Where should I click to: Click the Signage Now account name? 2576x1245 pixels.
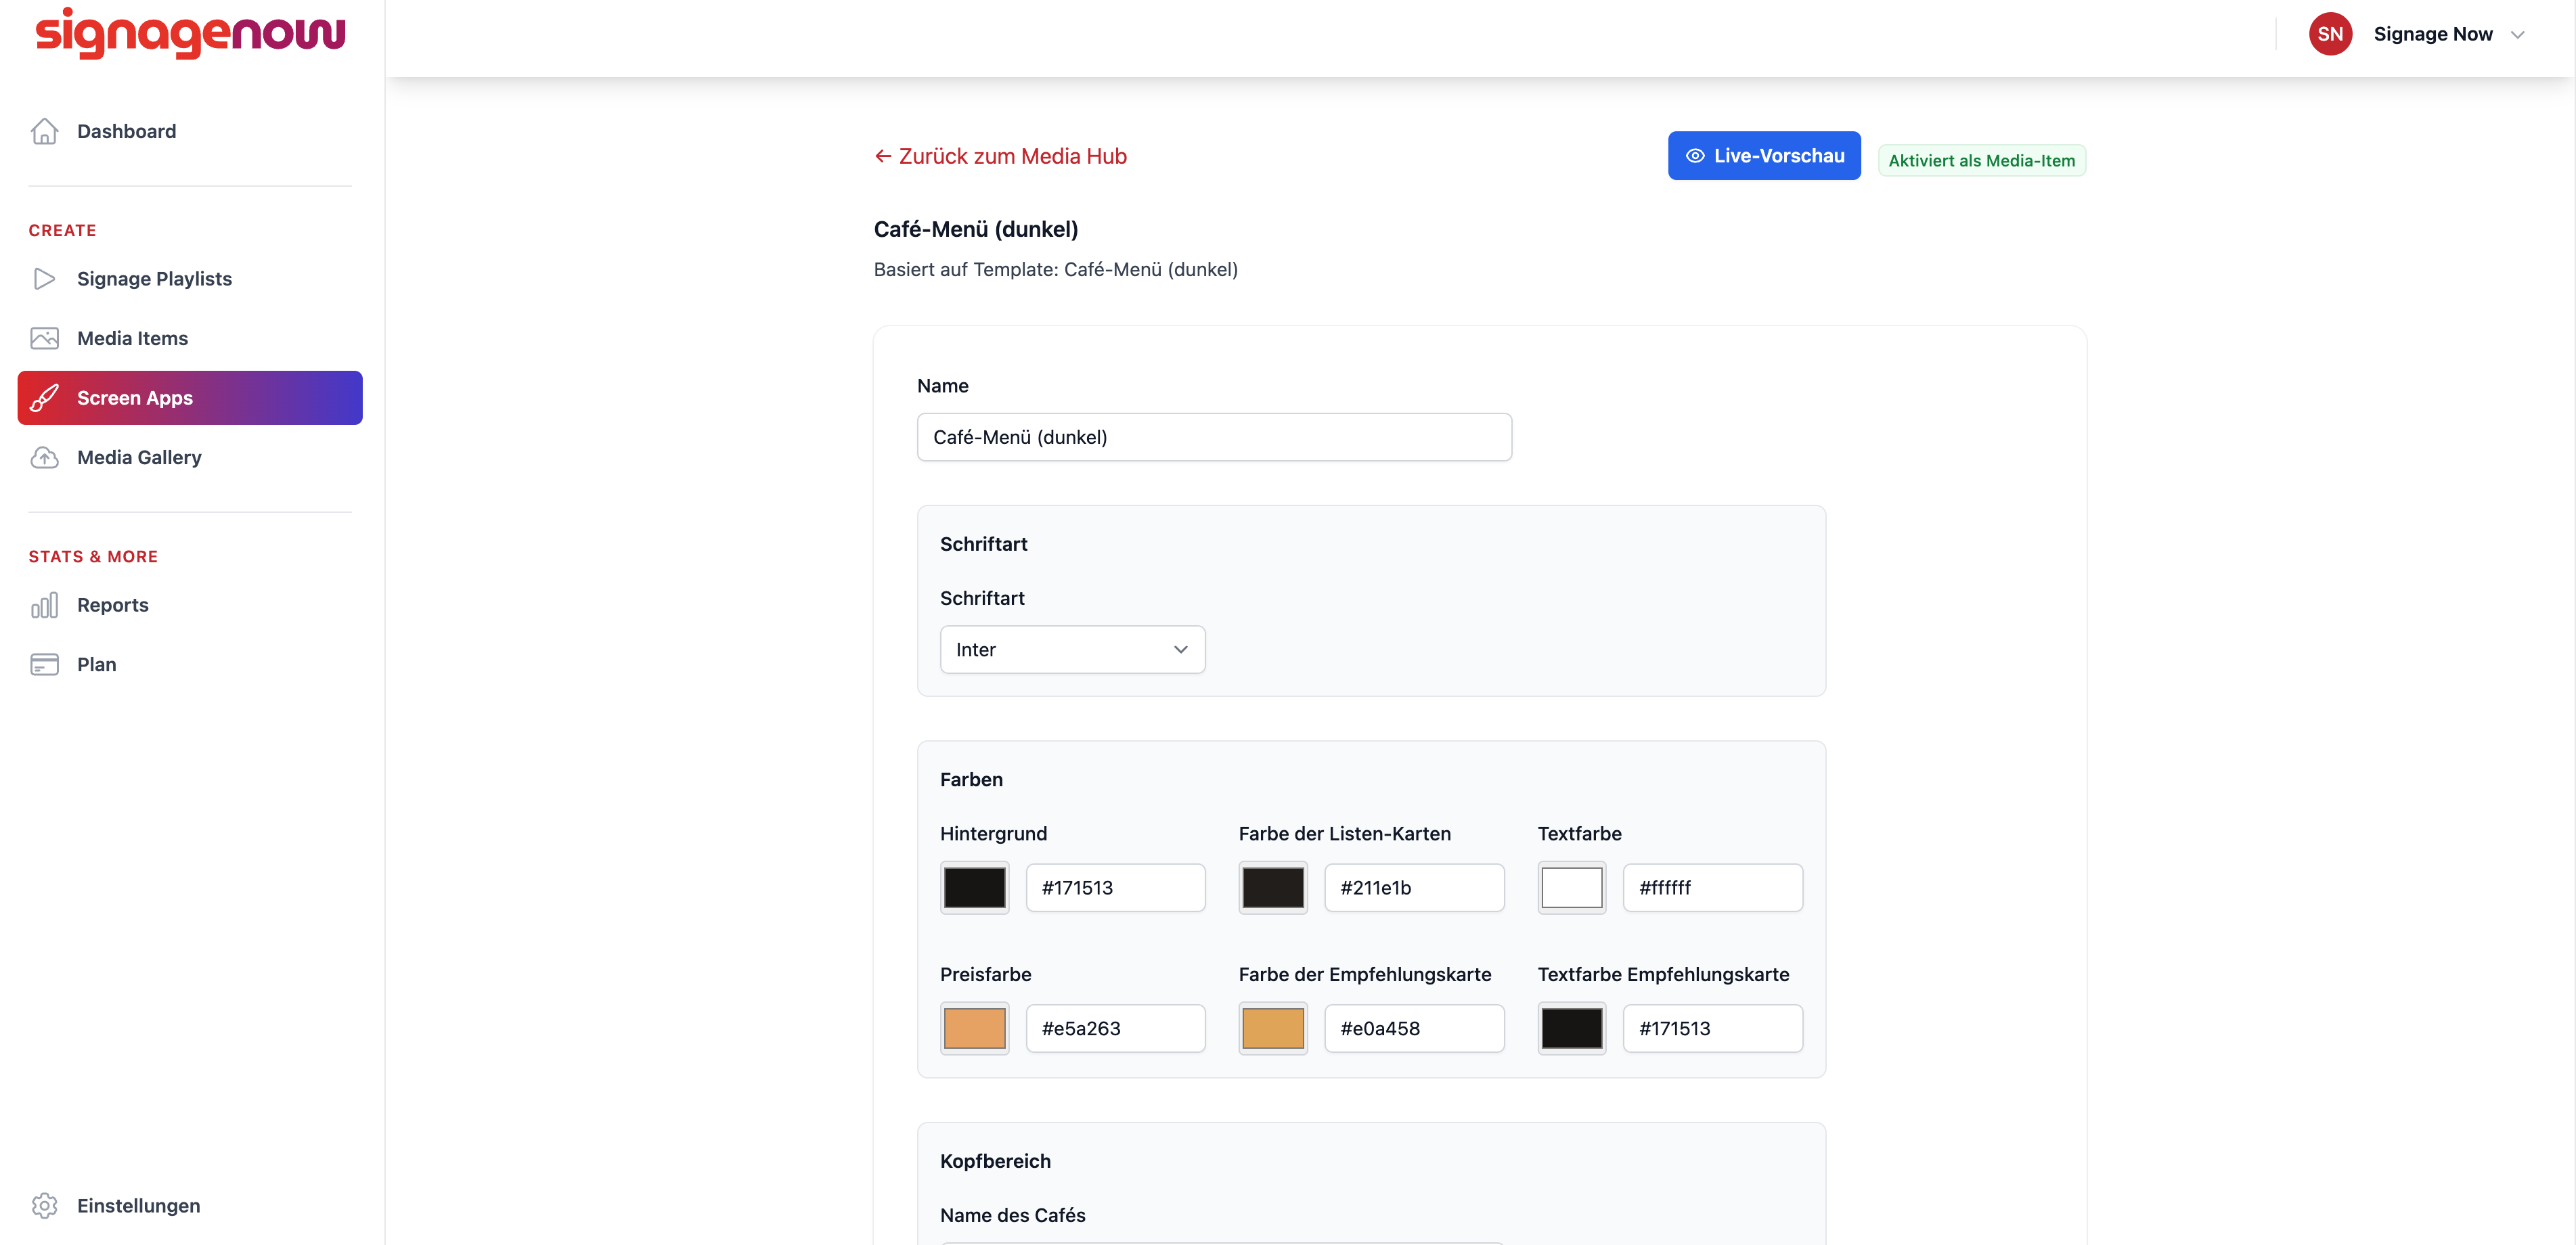[x=2432, y=35]
